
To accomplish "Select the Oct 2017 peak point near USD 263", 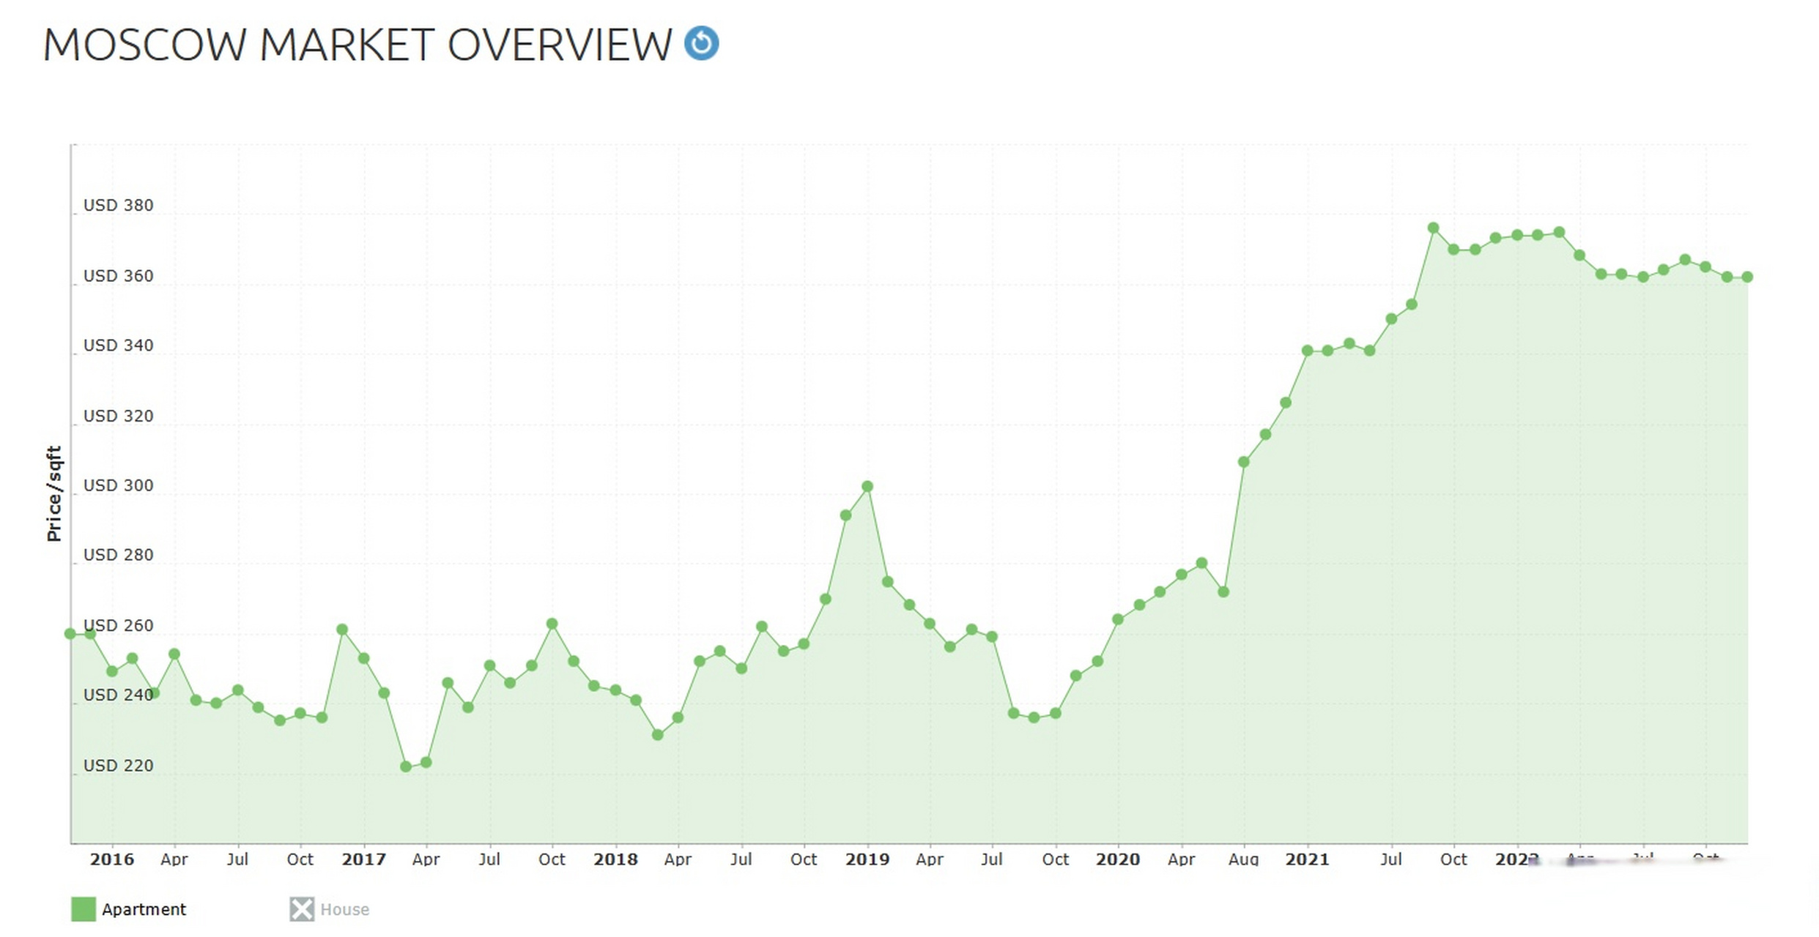I will pos(552,624).
